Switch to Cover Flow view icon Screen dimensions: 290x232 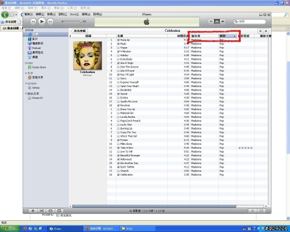coord(223,21)
